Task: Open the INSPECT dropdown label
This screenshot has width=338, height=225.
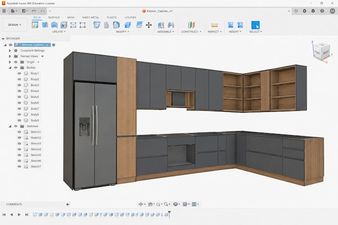Action: pos(215,32)
